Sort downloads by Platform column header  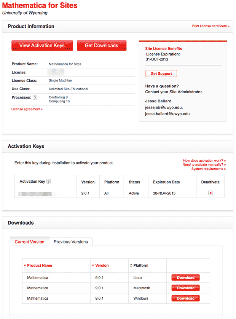[x=139, y=265]
